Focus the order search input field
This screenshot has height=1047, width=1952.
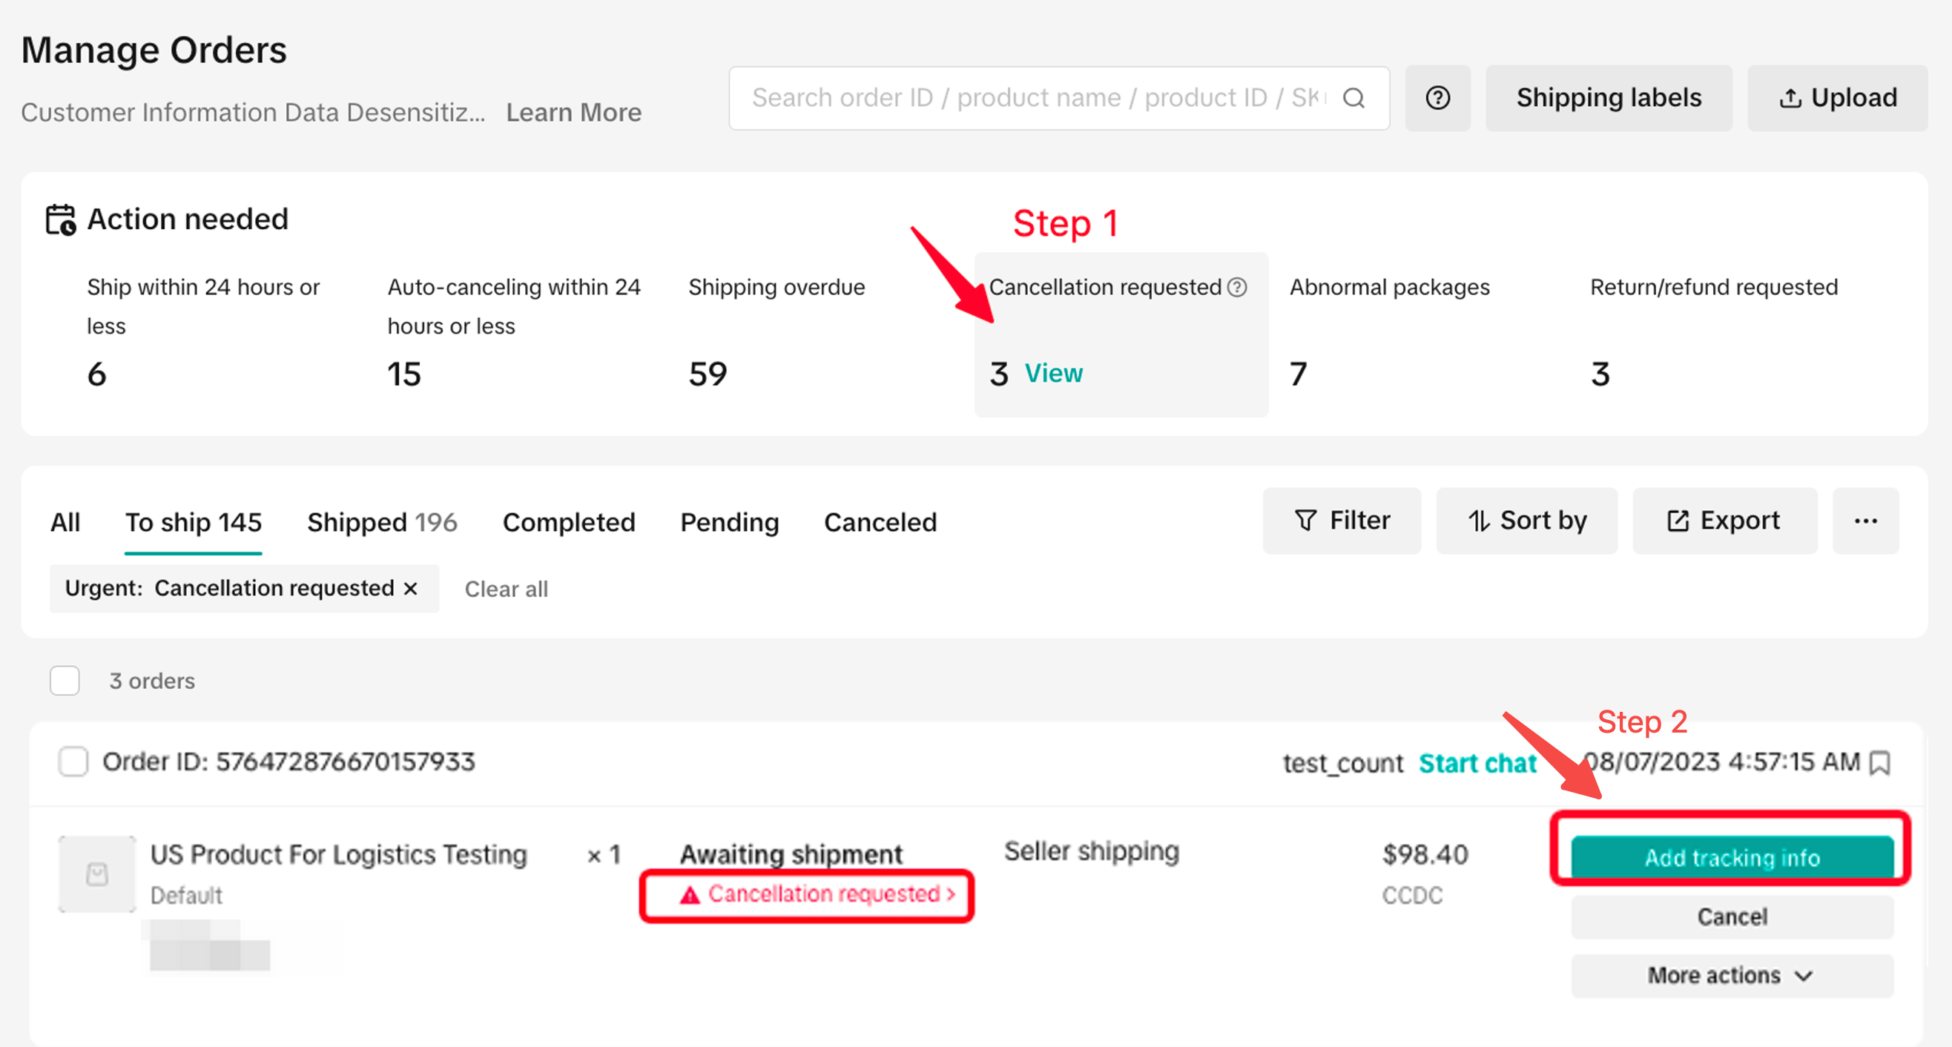(x=1038, y=98)
